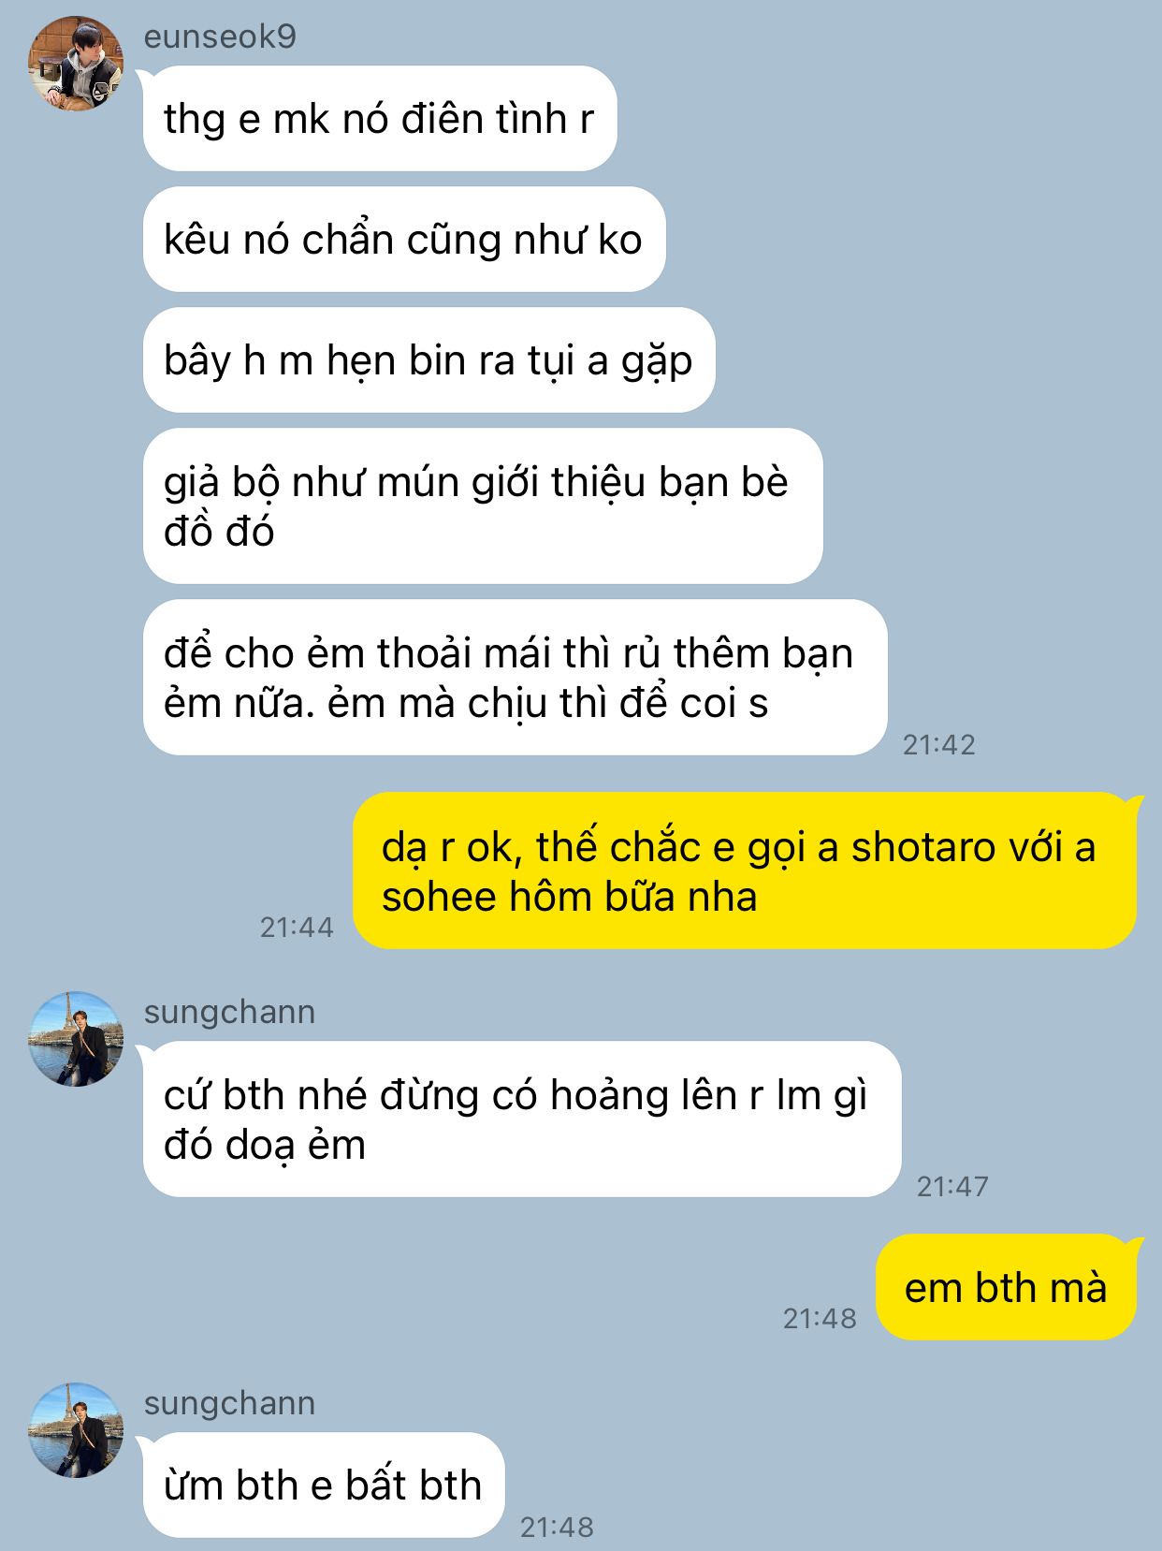Tap the 21:47 timestamp
The width and height of the screenshot is (1162, 1551).
(952, 1186)
